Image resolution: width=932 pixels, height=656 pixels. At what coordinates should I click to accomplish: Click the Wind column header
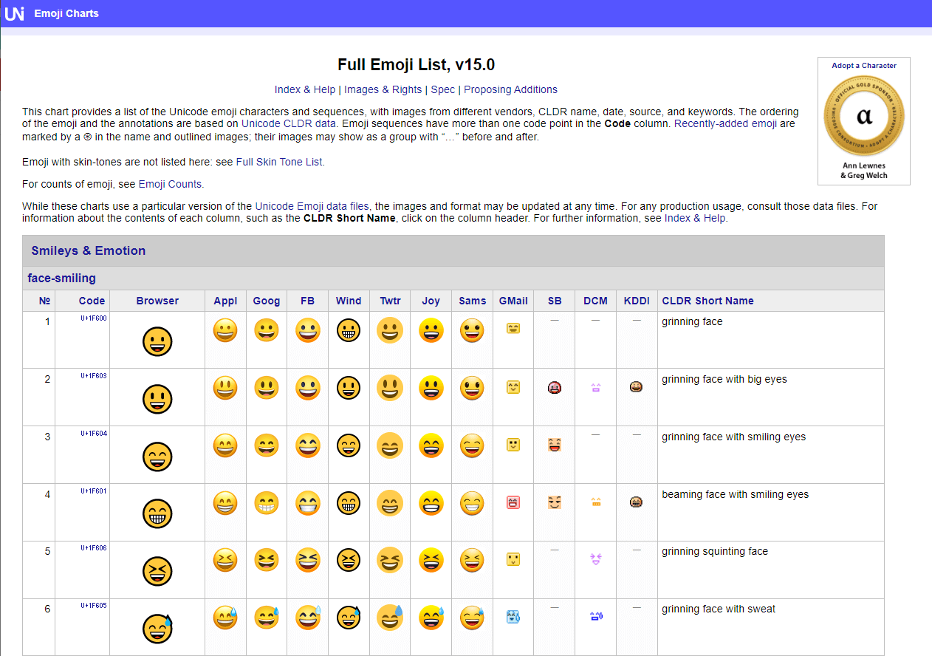pos(349,301)
